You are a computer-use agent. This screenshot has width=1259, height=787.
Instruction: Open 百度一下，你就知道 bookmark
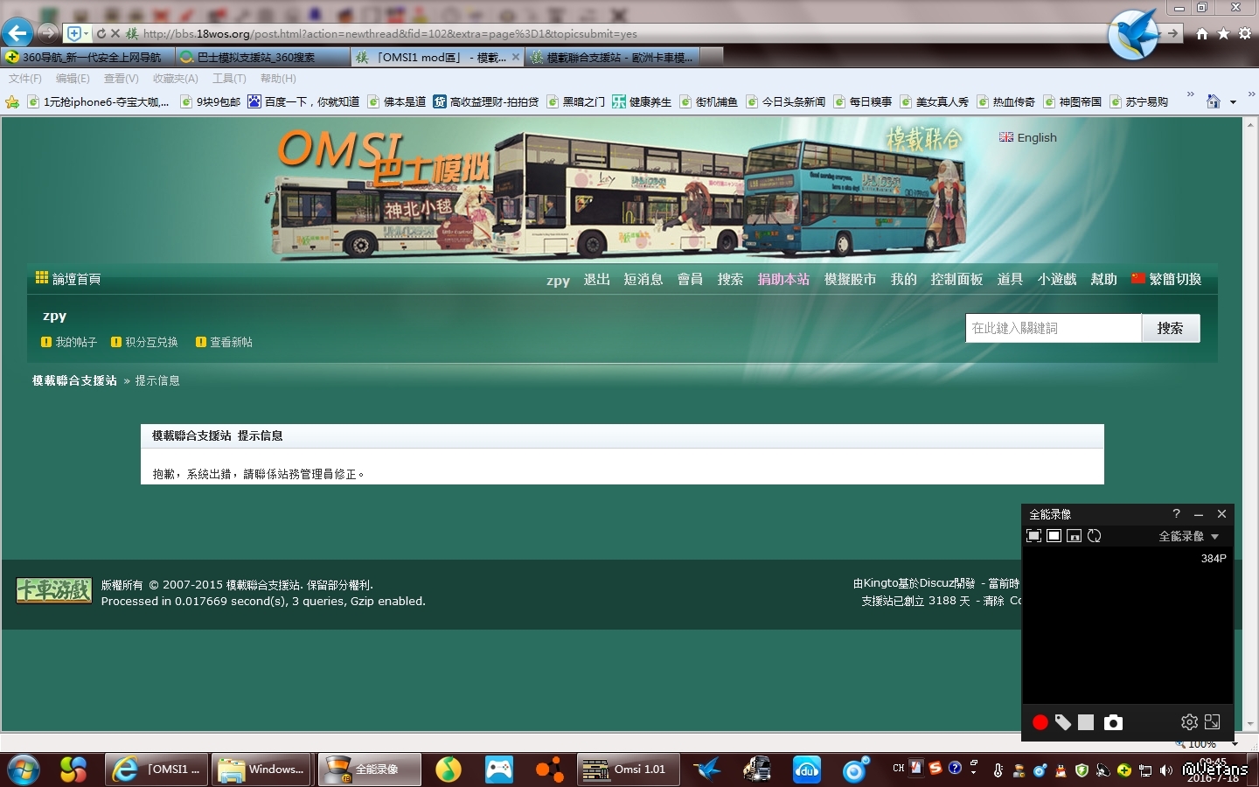(303, 101)
